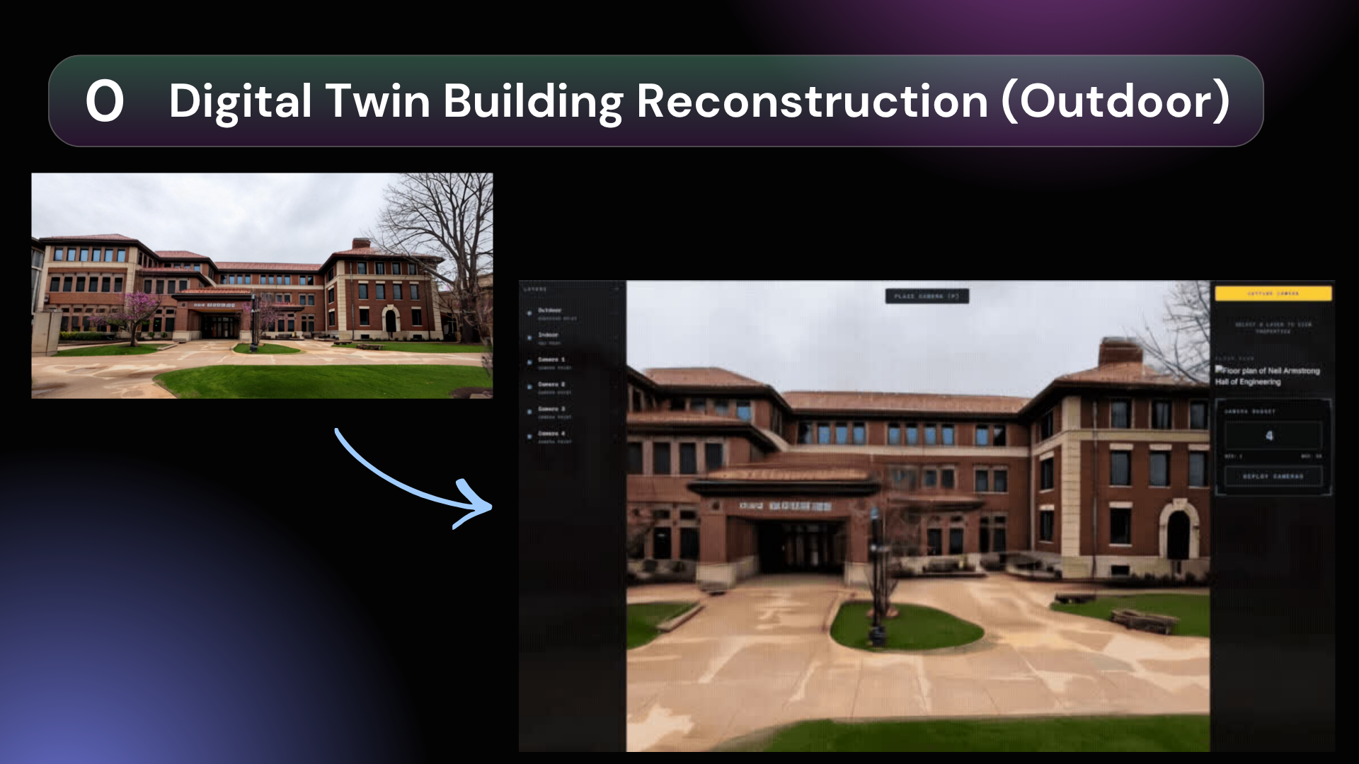The height and width of the screenshot is (764, 1359).
Task: Collapse the Layers panel header control
Action: tap(616, 289)
